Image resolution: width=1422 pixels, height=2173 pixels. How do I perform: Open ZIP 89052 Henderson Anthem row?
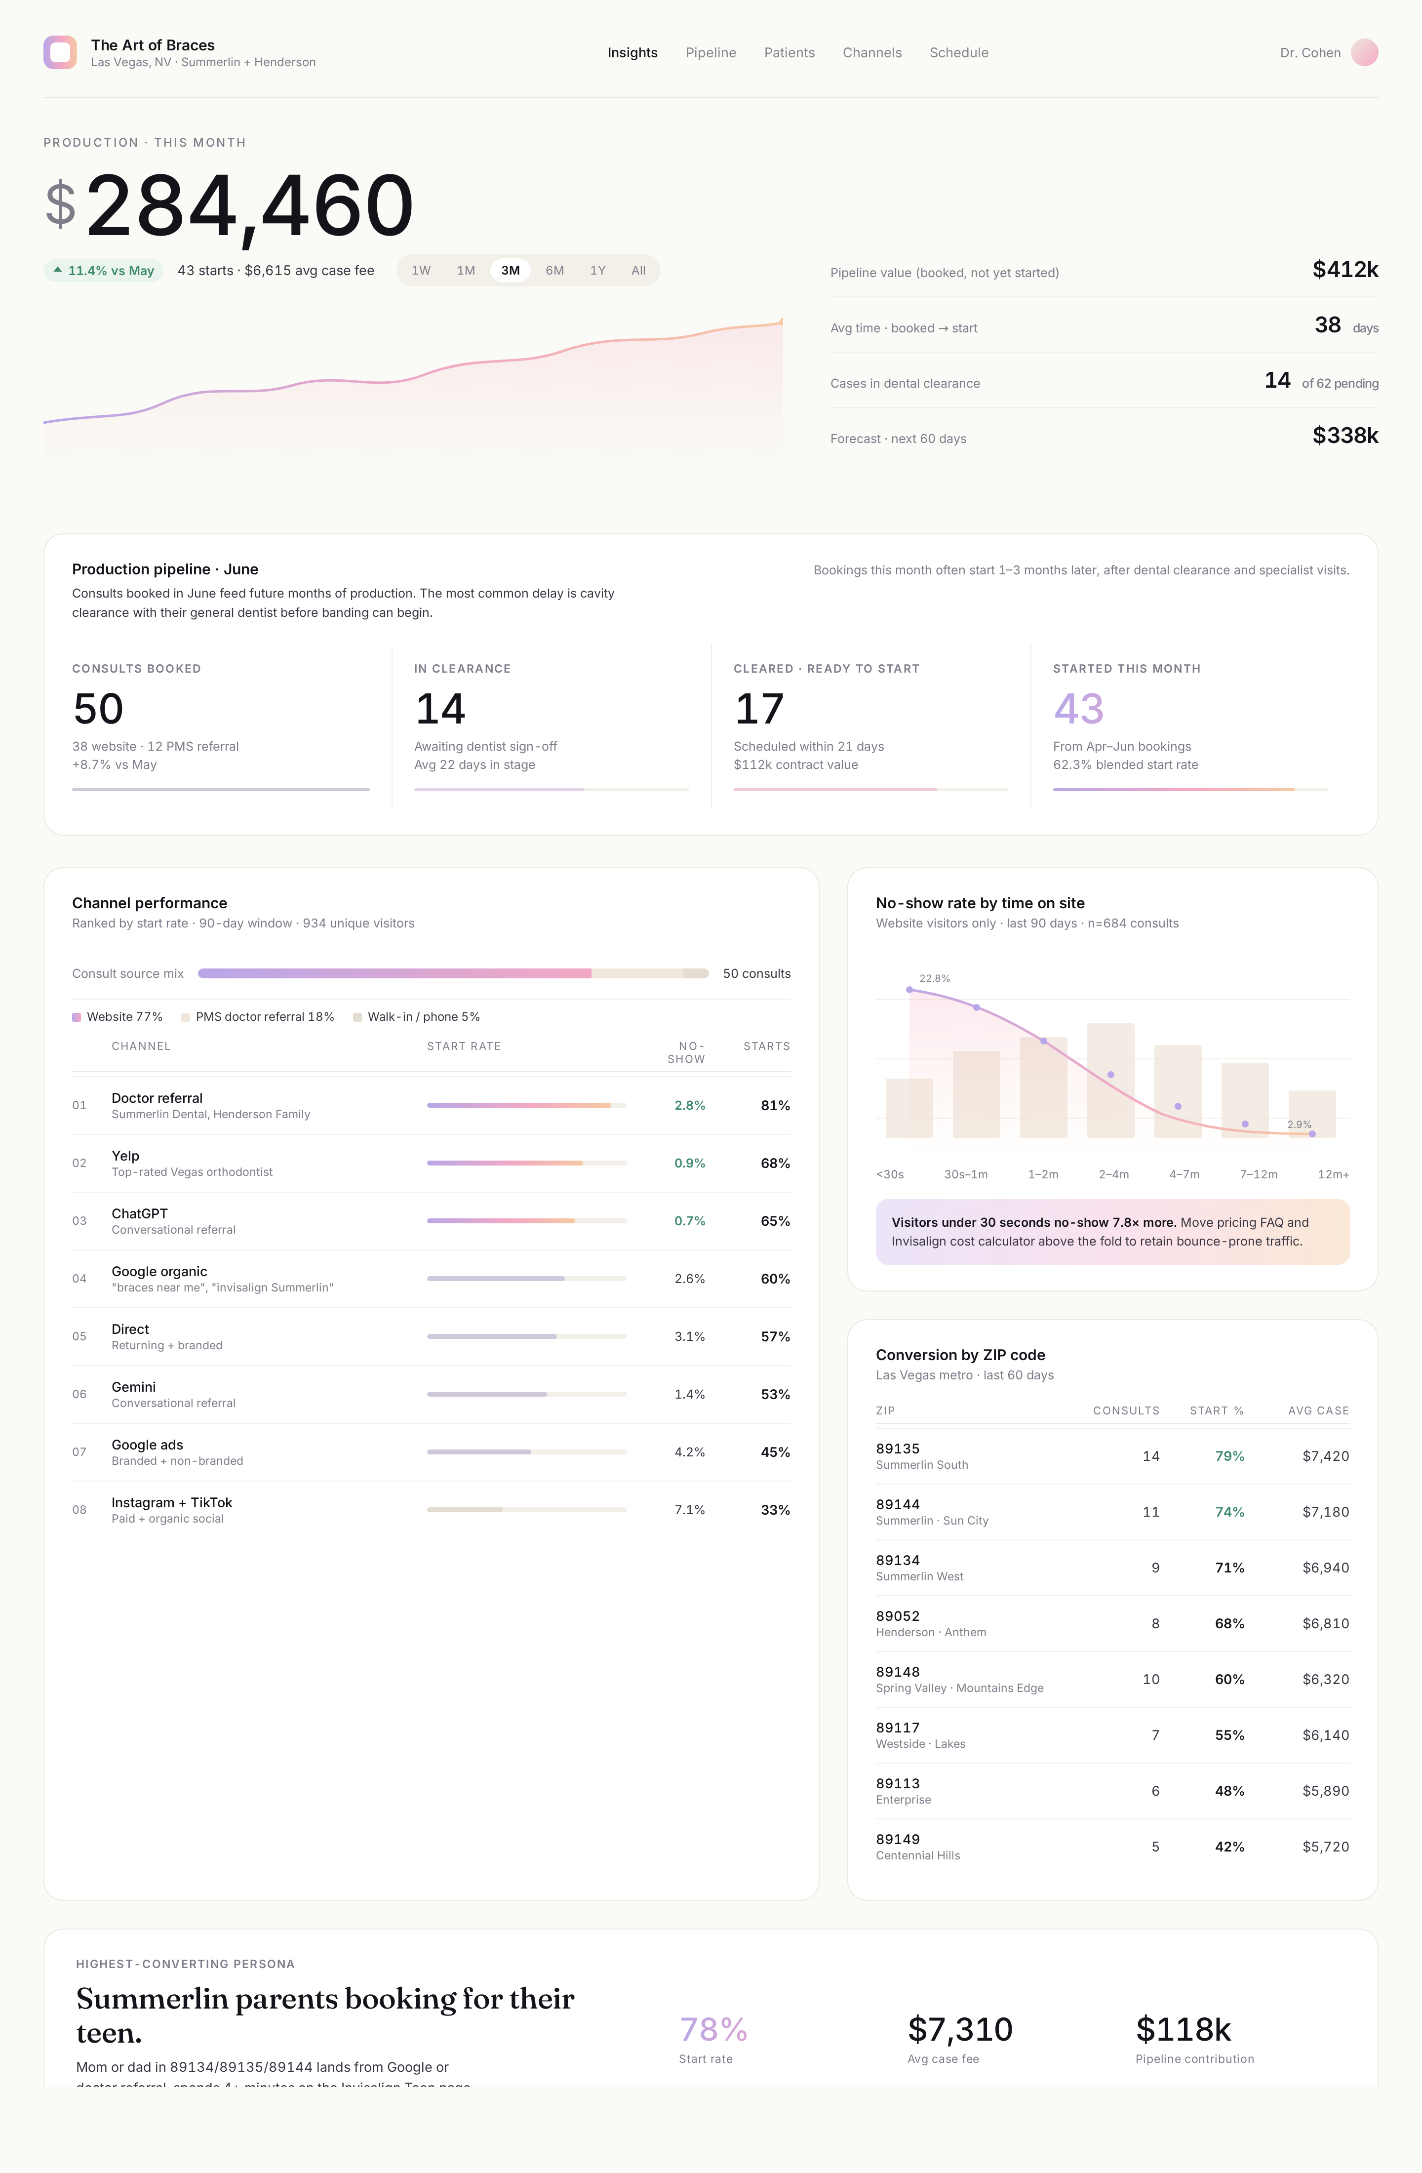1112,1623
